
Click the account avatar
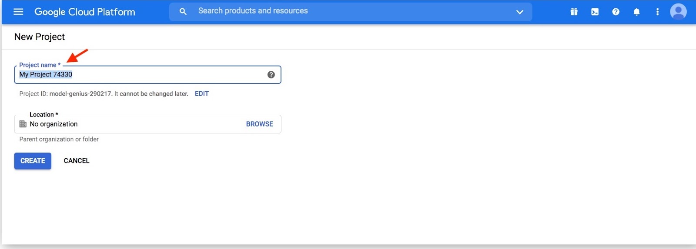[678, 12]
